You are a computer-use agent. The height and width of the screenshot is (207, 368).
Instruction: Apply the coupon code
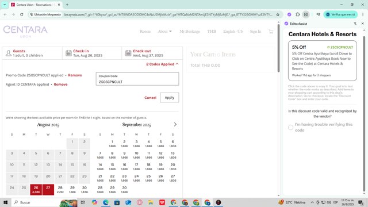[x=170, y=97]
